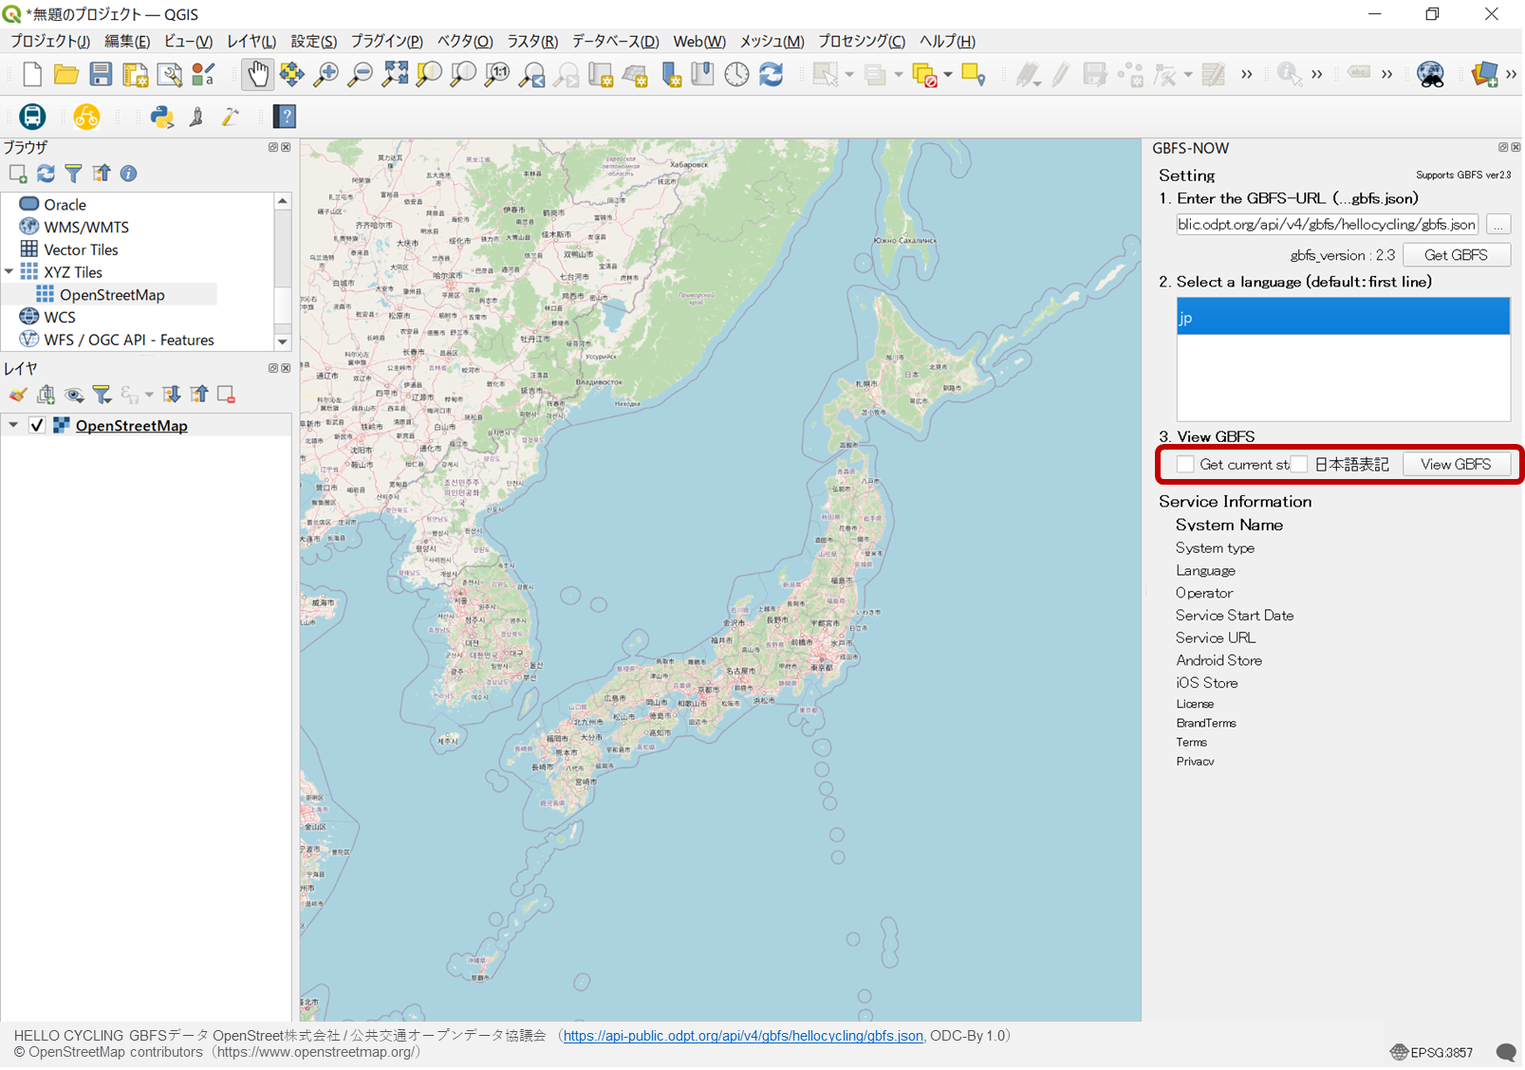
Task: Click the hellocycling gbfs.json hyperlink in status bar
Action: [x=743, y=1035]
